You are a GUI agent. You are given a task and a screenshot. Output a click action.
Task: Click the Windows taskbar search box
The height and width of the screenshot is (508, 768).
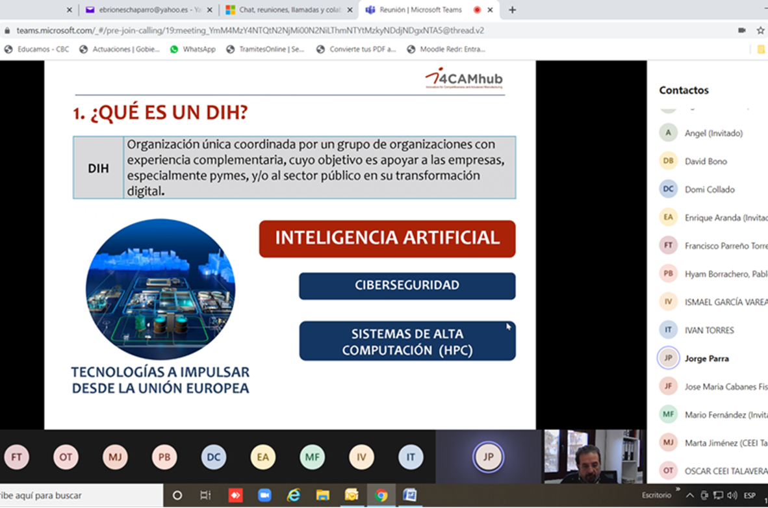[x=78, y=496]
